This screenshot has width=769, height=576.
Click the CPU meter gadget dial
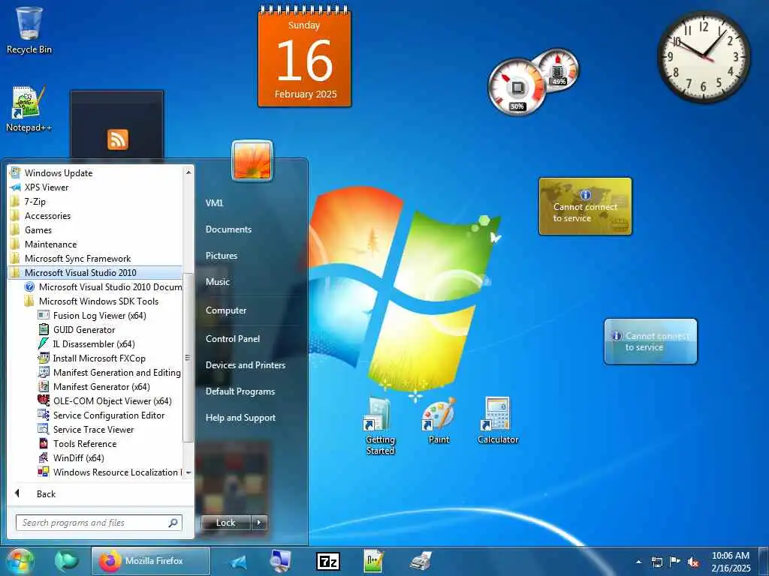[517, 88]
